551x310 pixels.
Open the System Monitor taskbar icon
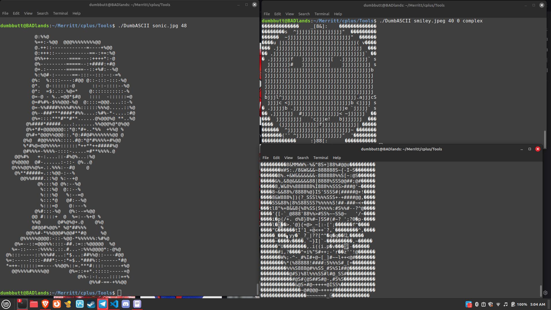[x=80, y=304]
